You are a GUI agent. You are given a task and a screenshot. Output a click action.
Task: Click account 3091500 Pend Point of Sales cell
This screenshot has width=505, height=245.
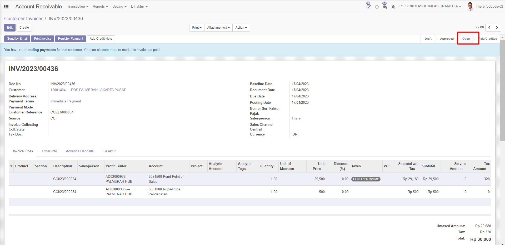coord(168,179)
